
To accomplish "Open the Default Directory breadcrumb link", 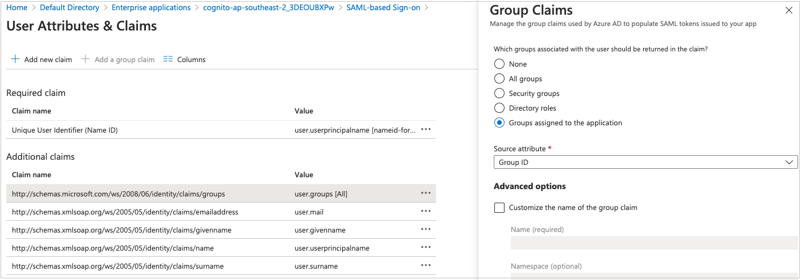I will pyautogui.click(x=70, y=8).
